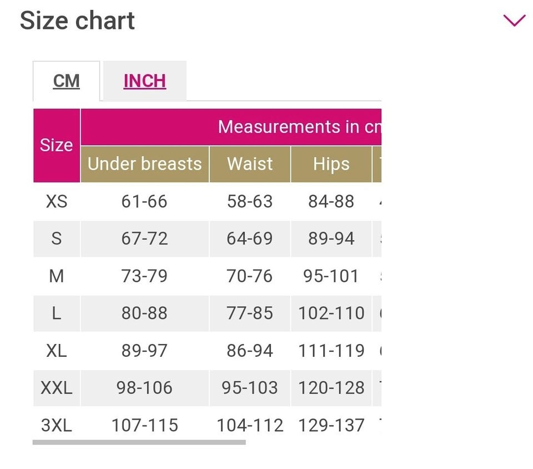The image size is (533, 469).
Task: Click waist value 77-85 for size L
Action: 250,313
